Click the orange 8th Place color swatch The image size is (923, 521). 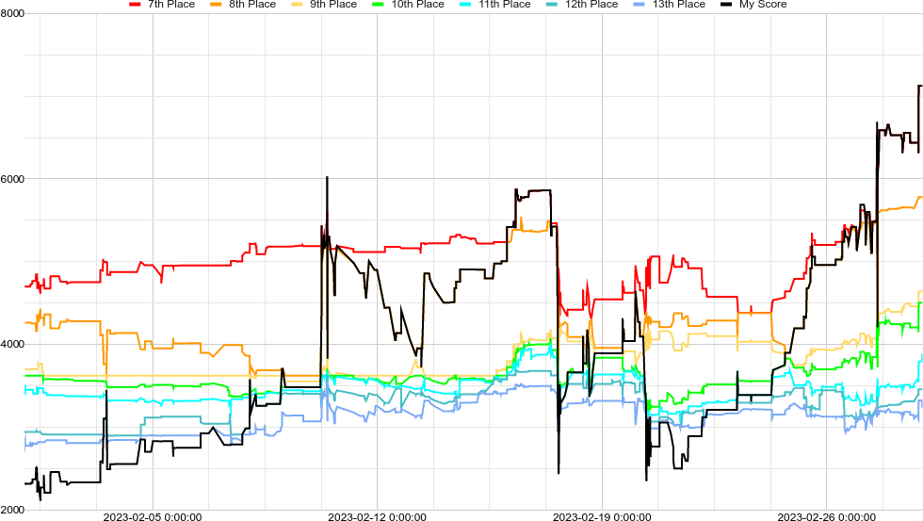pyautogui.click(x=216, y=4)
